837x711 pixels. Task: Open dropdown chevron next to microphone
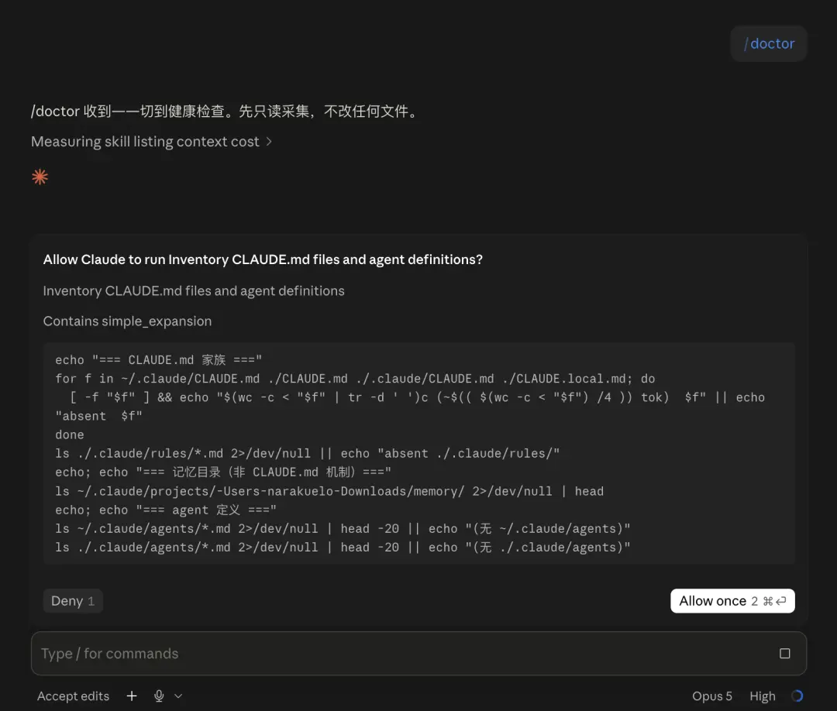click(x=178, y=696)
